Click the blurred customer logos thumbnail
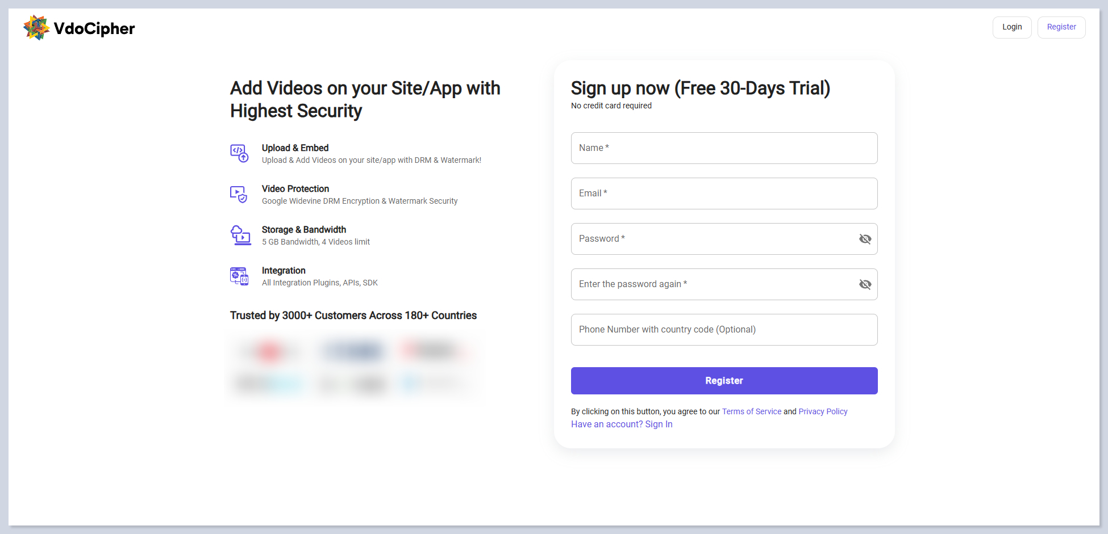This screenshot has height=534, width=1108. coord(353,367)
